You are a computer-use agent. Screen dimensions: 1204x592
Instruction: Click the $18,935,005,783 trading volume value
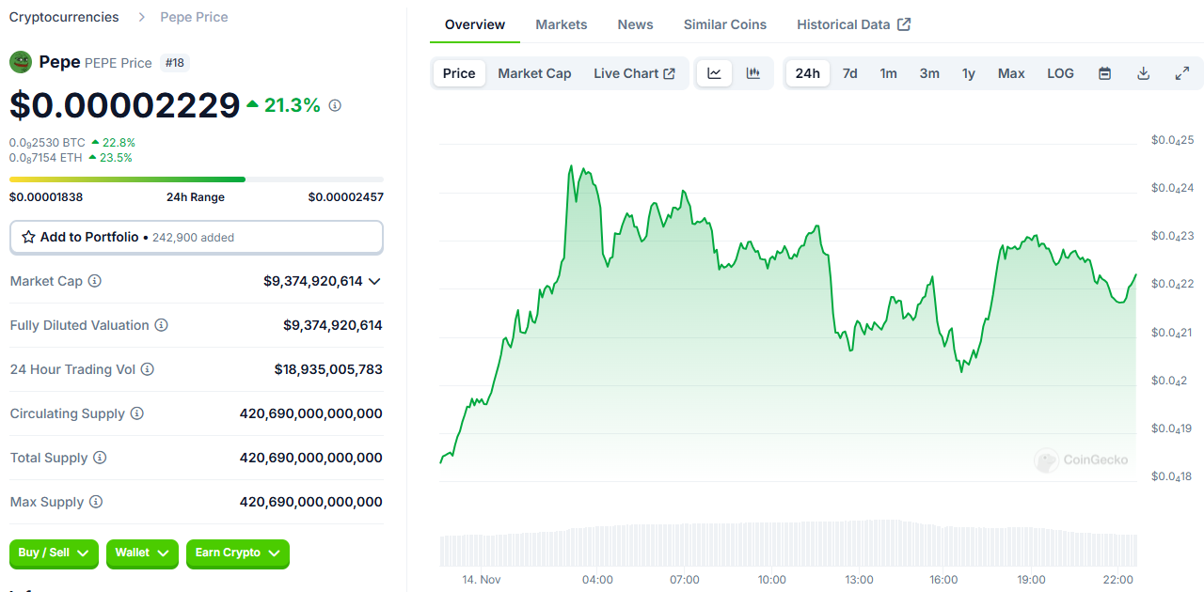tap(328, 369)
